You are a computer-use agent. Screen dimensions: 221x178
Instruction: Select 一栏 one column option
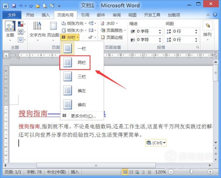click(82, 48)
